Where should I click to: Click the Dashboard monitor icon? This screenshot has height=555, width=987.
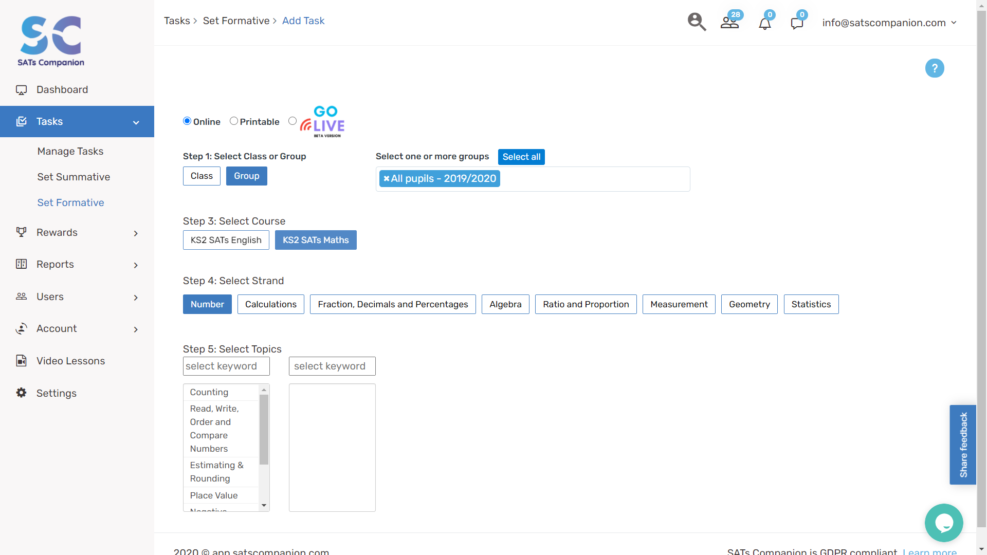[21, 90]
